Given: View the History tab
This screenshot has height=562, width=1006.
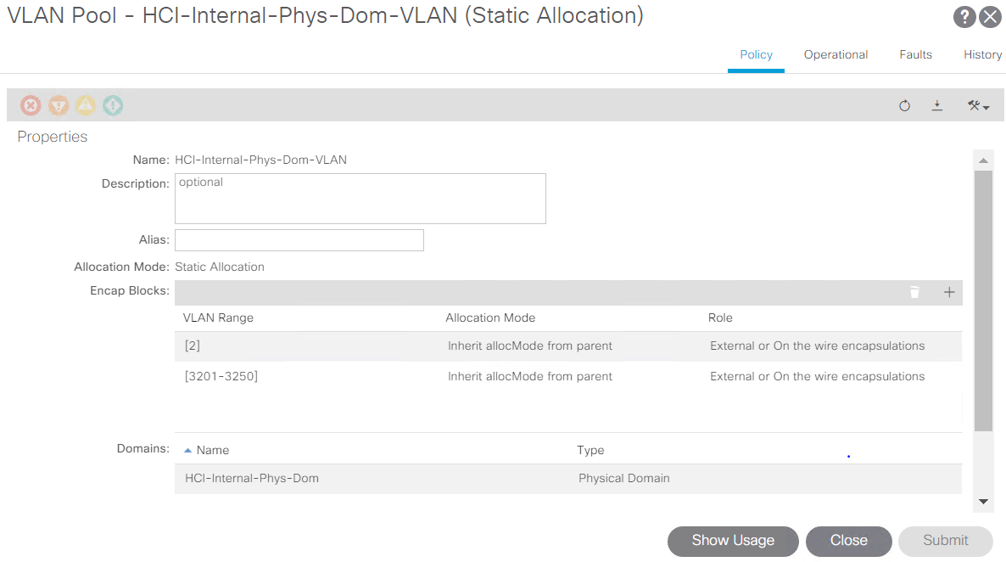Looking at the screenshot, I should click(982, 54).
